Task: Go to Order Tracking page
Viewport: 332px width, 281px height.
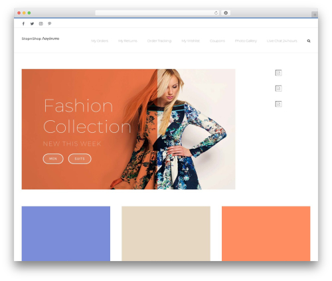Action: 159,41
